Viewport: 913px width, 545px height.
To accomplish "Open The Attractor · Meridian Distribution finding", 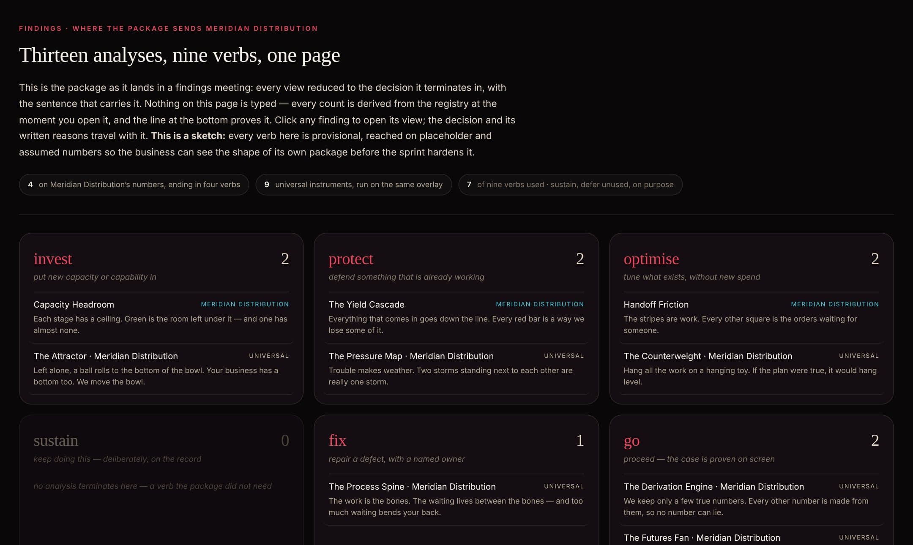I will 161,369.
